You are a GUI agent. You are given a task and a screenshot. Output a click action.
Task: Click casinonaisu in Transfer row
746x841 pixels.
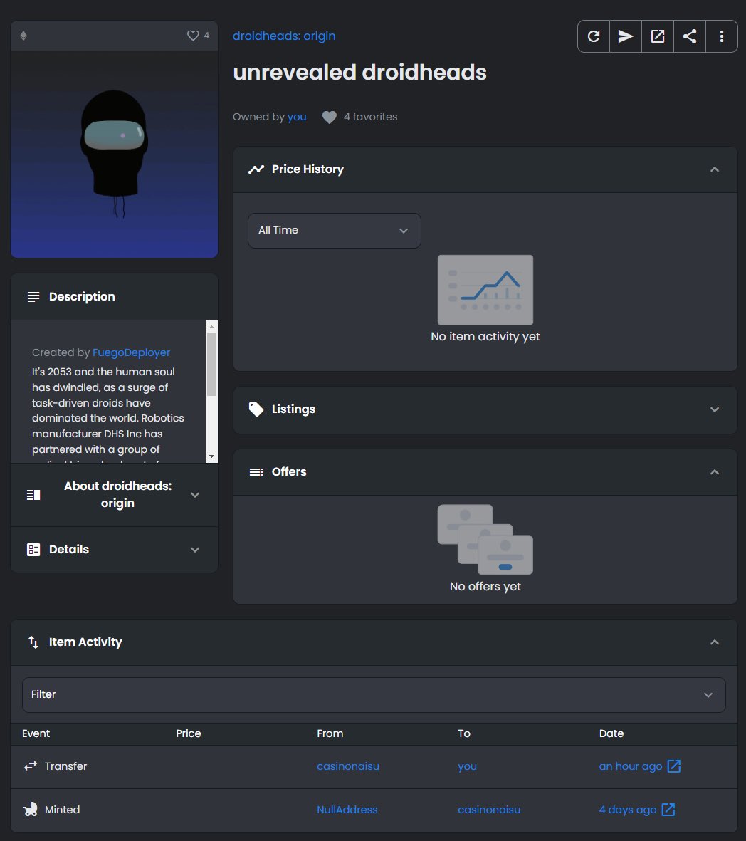pos(348,766)
